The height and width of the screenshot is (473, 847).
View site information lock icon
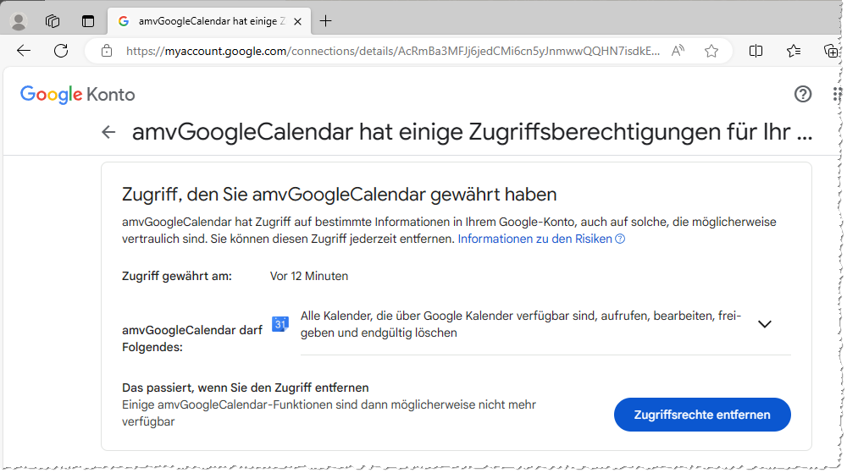tap(107, 51)
